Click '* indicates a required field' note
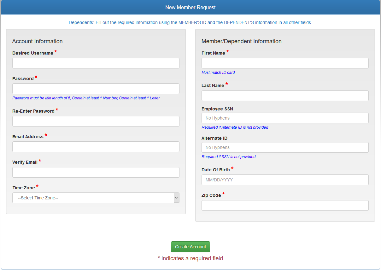 click(190, 258)
